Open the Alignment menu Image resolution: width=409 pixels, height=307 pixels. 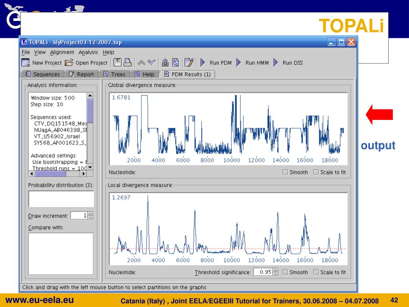[62, 52]
